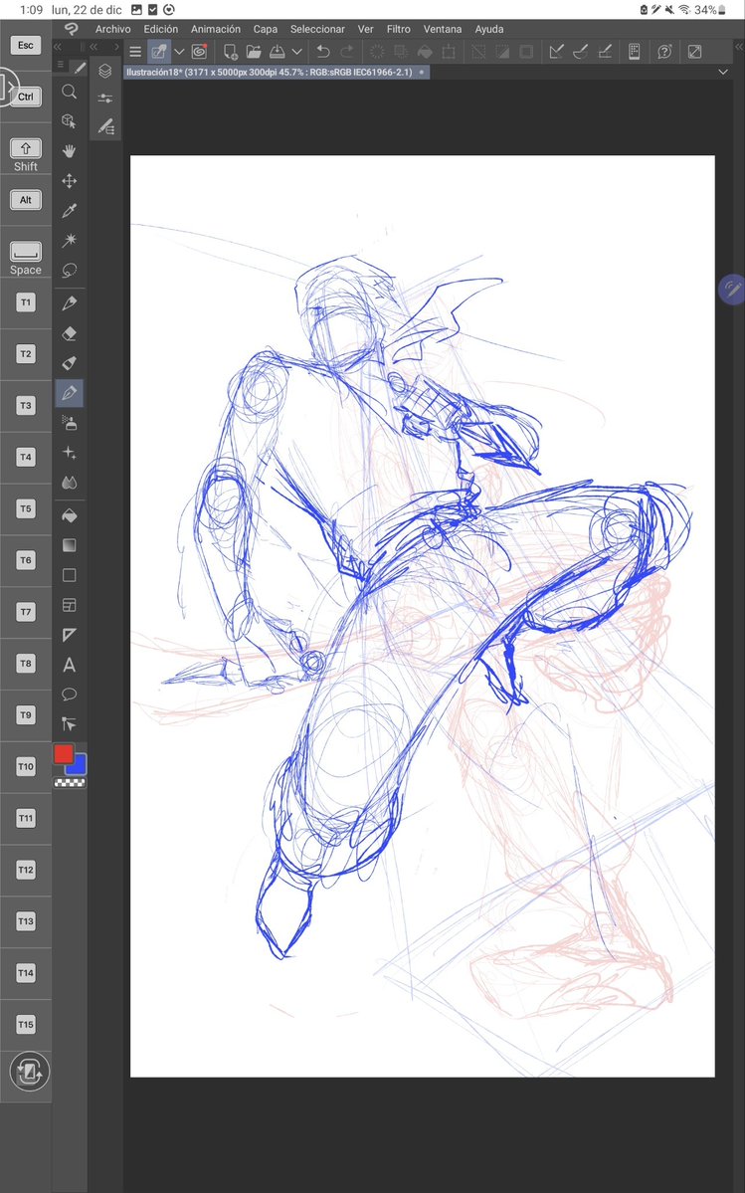Select the Frame border panel tool
The image size is (745, 1193).
[x=70, y=606]
